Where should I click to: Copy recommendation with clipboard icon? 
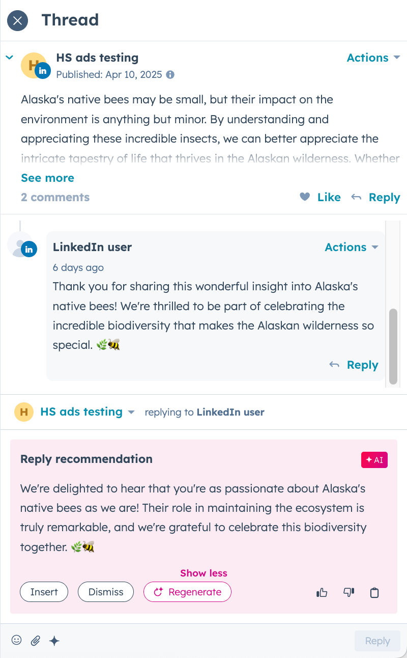click(374, 593)
